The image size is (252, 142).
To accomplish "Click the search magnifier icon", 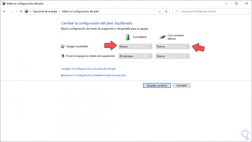I will [x=177, y=11].
